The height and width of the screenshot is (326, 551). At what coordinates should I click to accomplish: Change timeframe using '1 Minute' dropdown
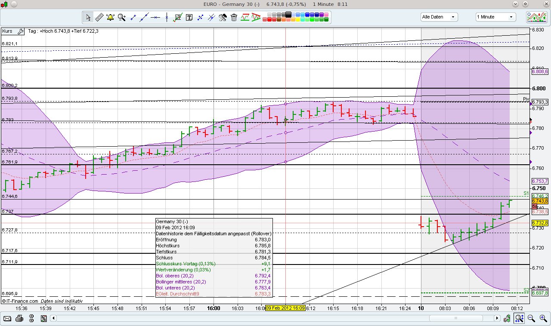(494, 16)
